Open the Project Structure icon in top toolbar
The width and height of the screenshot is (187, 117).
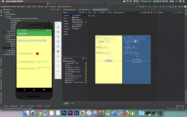(180, 7)
